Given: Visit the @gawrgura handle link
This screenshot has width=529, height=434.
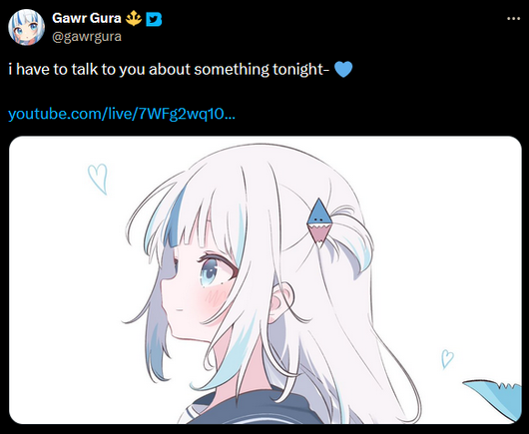Looking at the screenshot, I should (87, 37).
